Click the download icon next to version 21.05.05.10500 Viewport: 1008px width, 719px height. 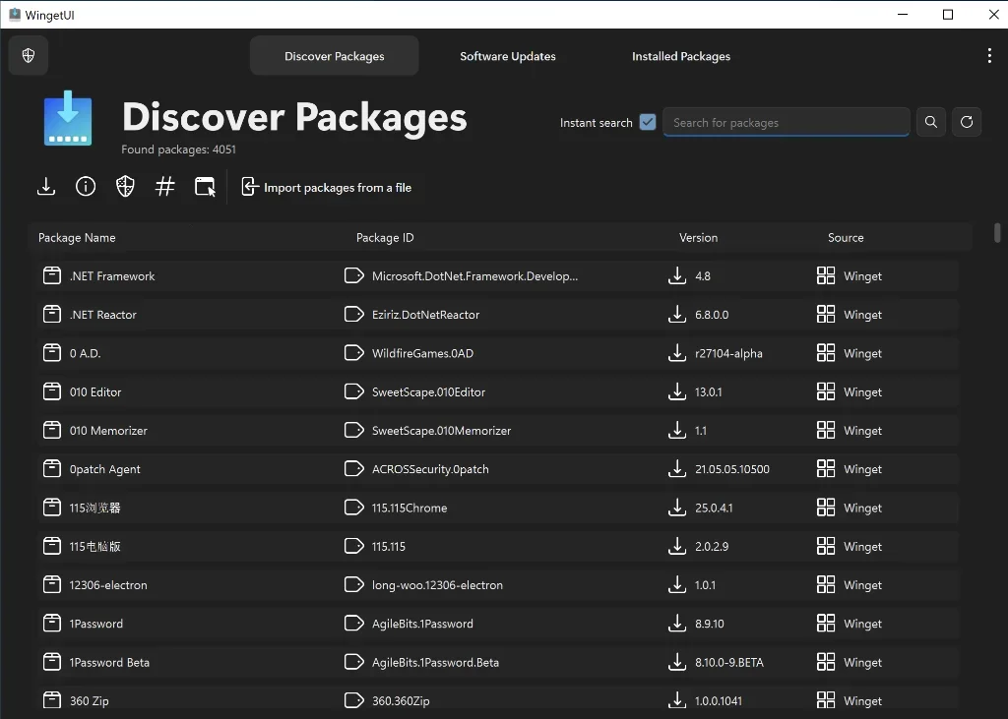pyautogui.click(x=677, y=468)
